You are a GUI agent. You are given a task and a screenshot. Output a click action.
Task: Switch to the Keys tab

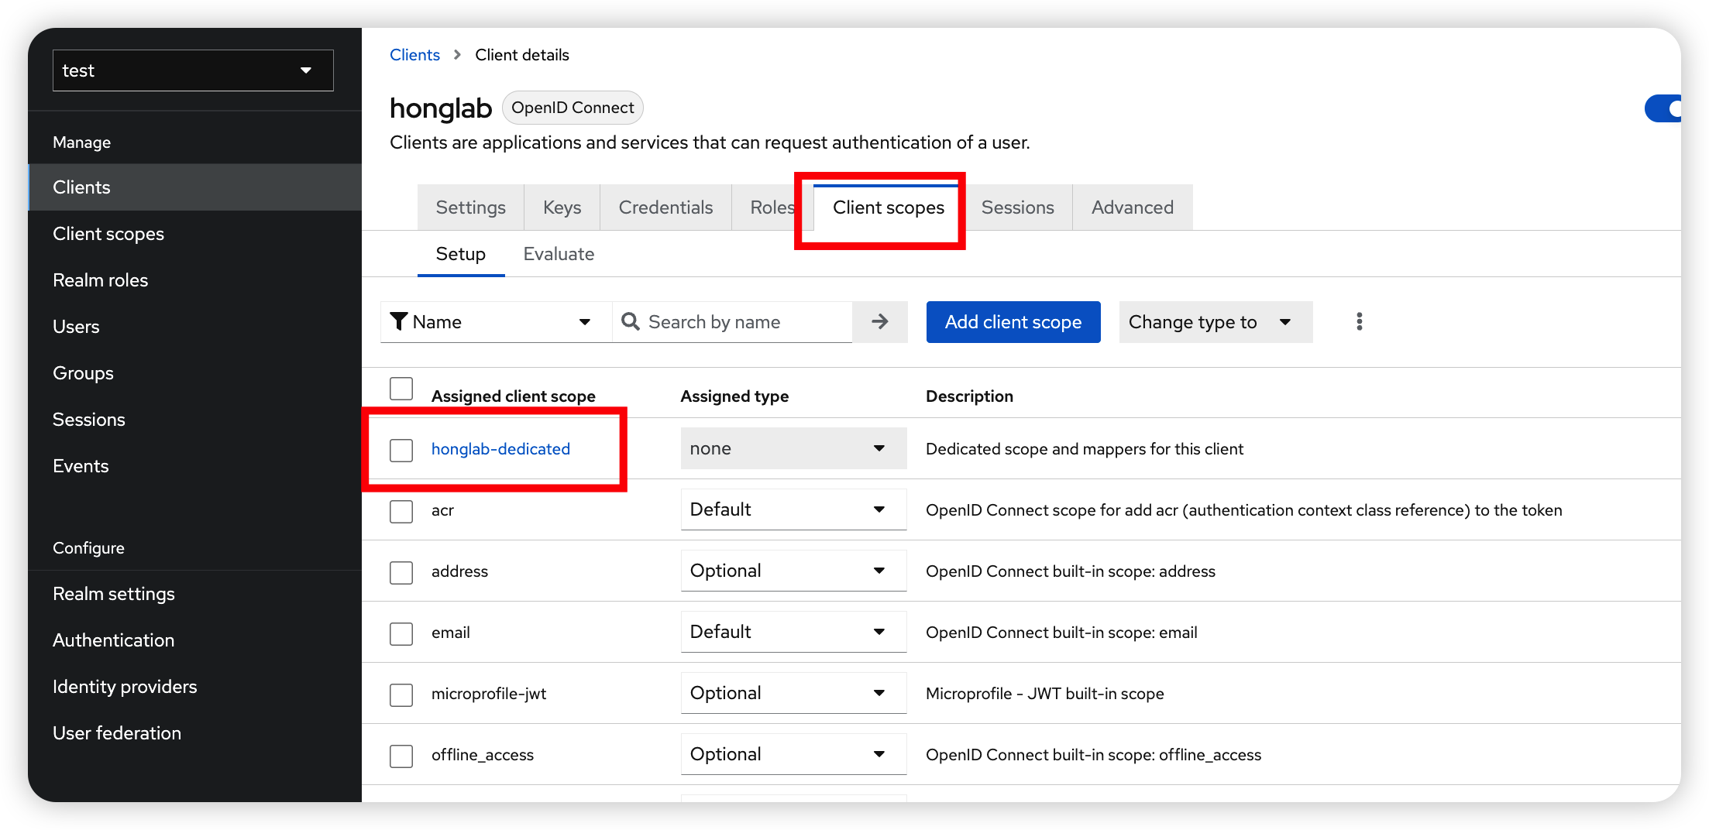click(562, 207)
